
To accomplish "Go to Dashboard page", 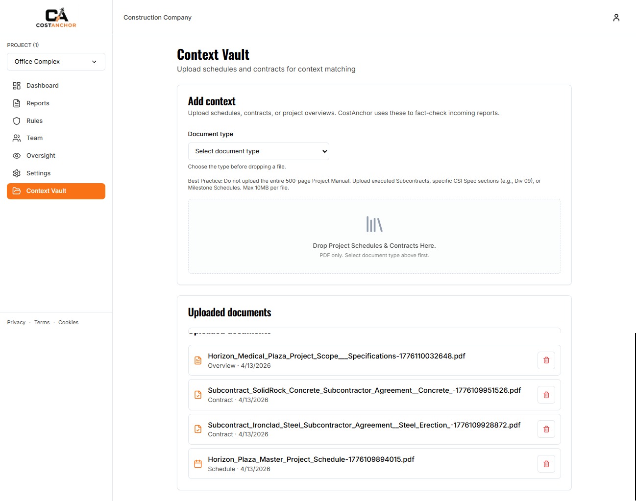I will [56, 86].
